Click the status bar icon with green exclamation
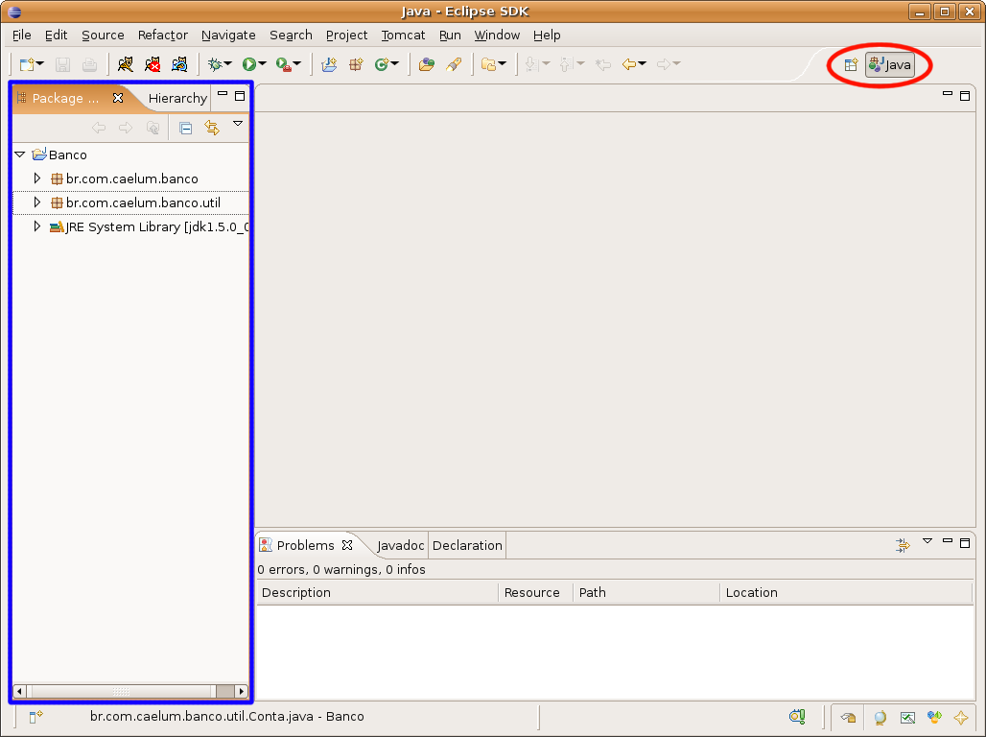The width and height of the screenshot is (986, 737). [797, 716]
